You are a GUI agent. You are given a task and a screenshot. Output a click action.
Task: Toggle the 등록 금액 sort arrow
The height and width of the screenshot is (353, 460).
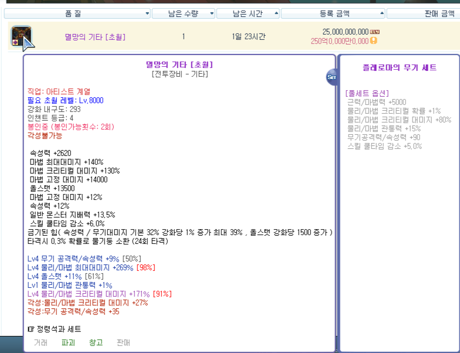(x=382, y=13)
